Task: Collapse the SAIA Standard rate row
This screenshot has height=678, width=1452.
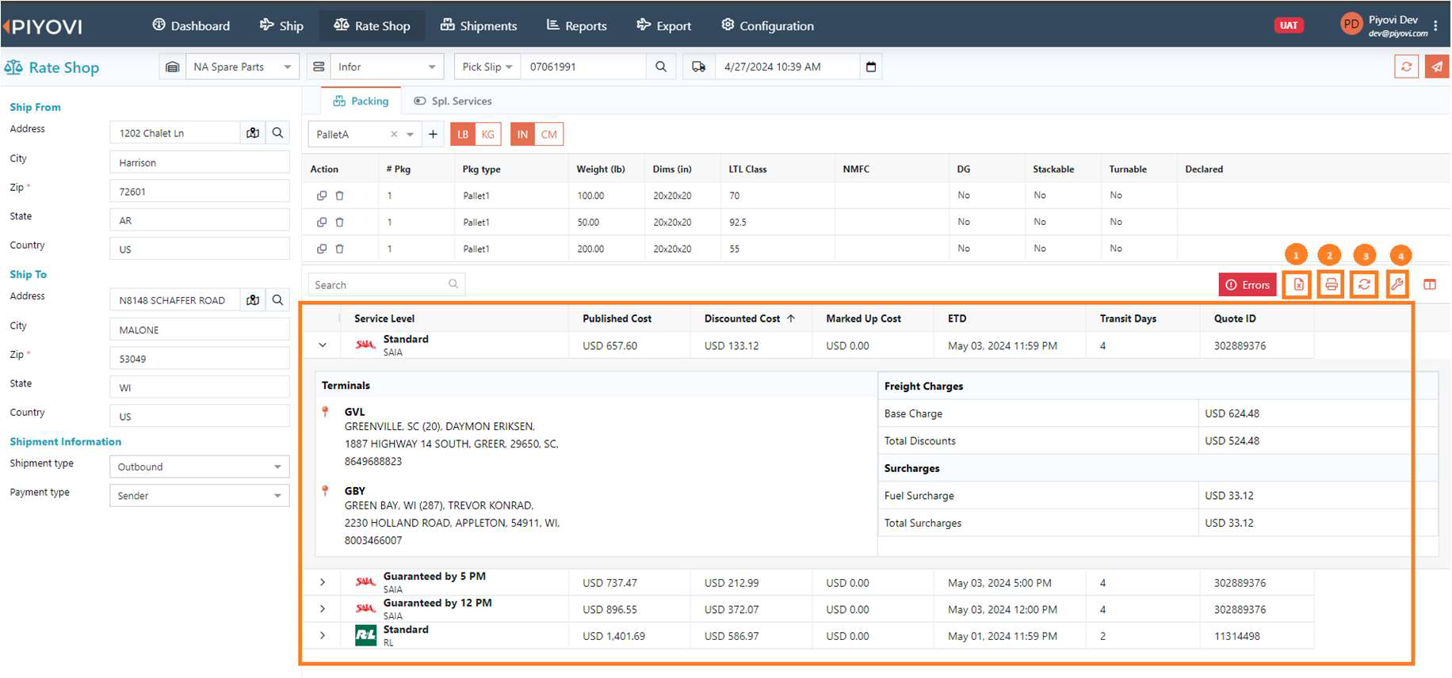Action: tap(323, 345)
